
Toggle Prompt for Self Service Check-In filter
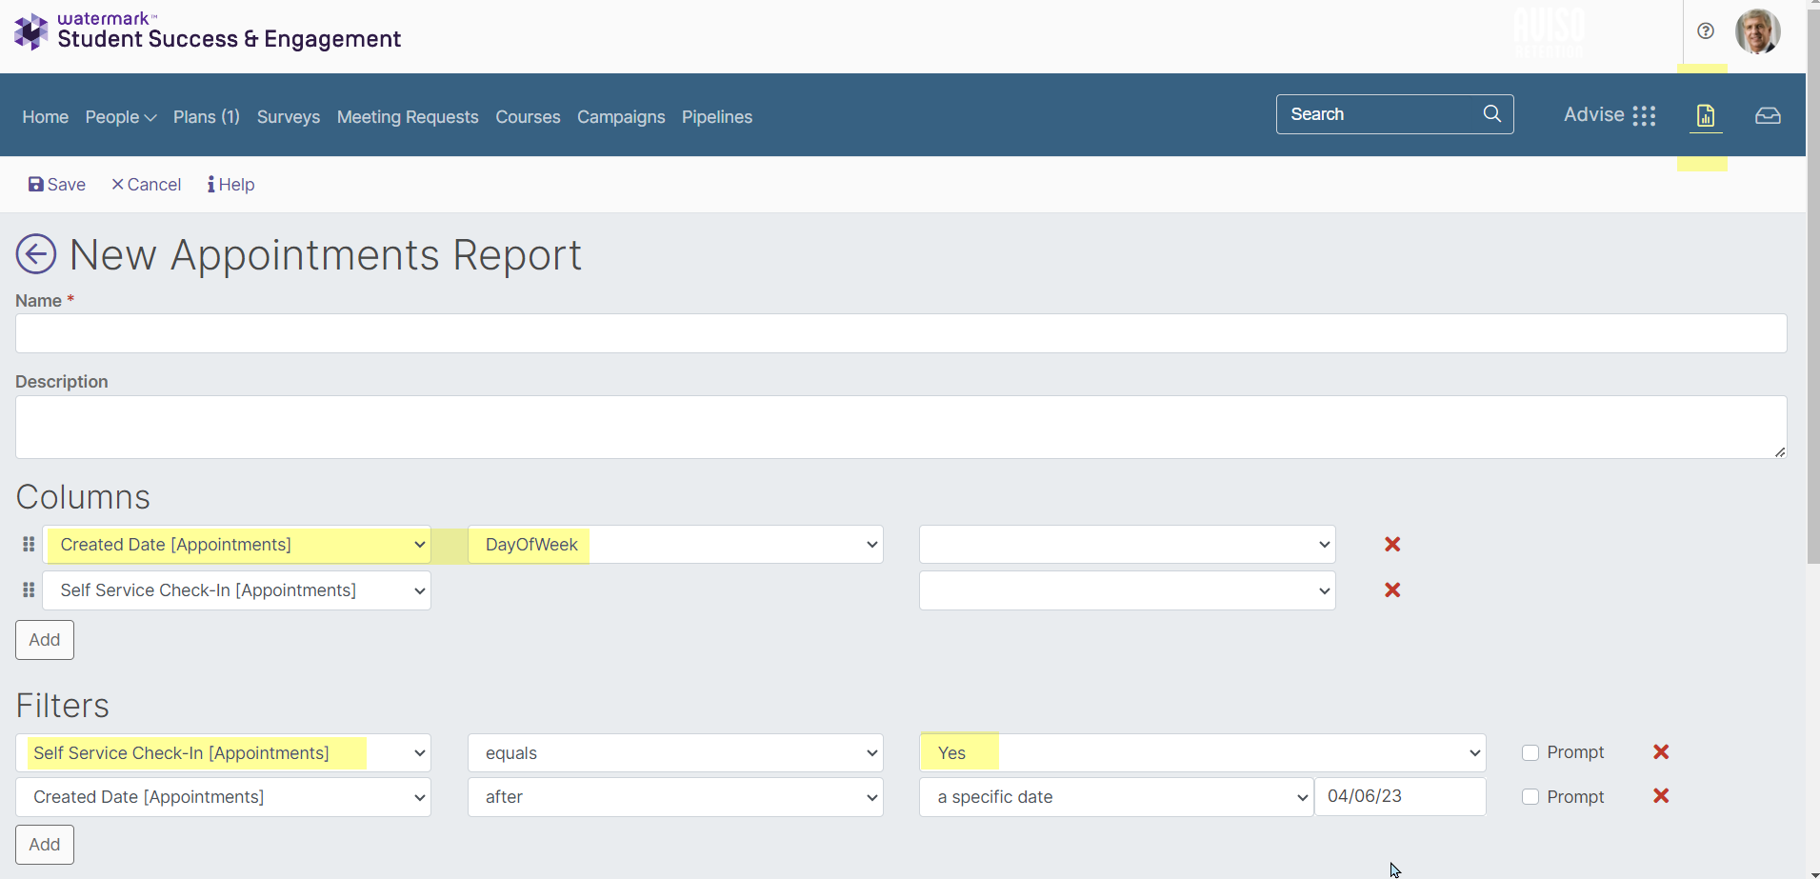click(1530, 753)
